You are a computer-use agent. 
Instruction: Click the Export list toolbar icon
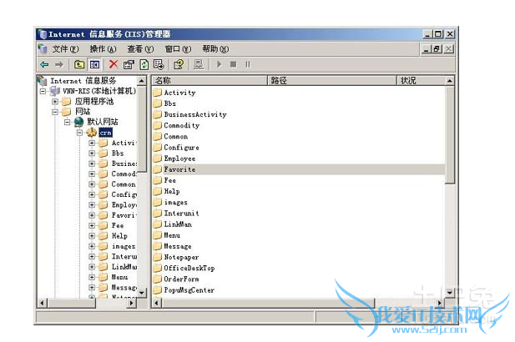tap(159, 64)
